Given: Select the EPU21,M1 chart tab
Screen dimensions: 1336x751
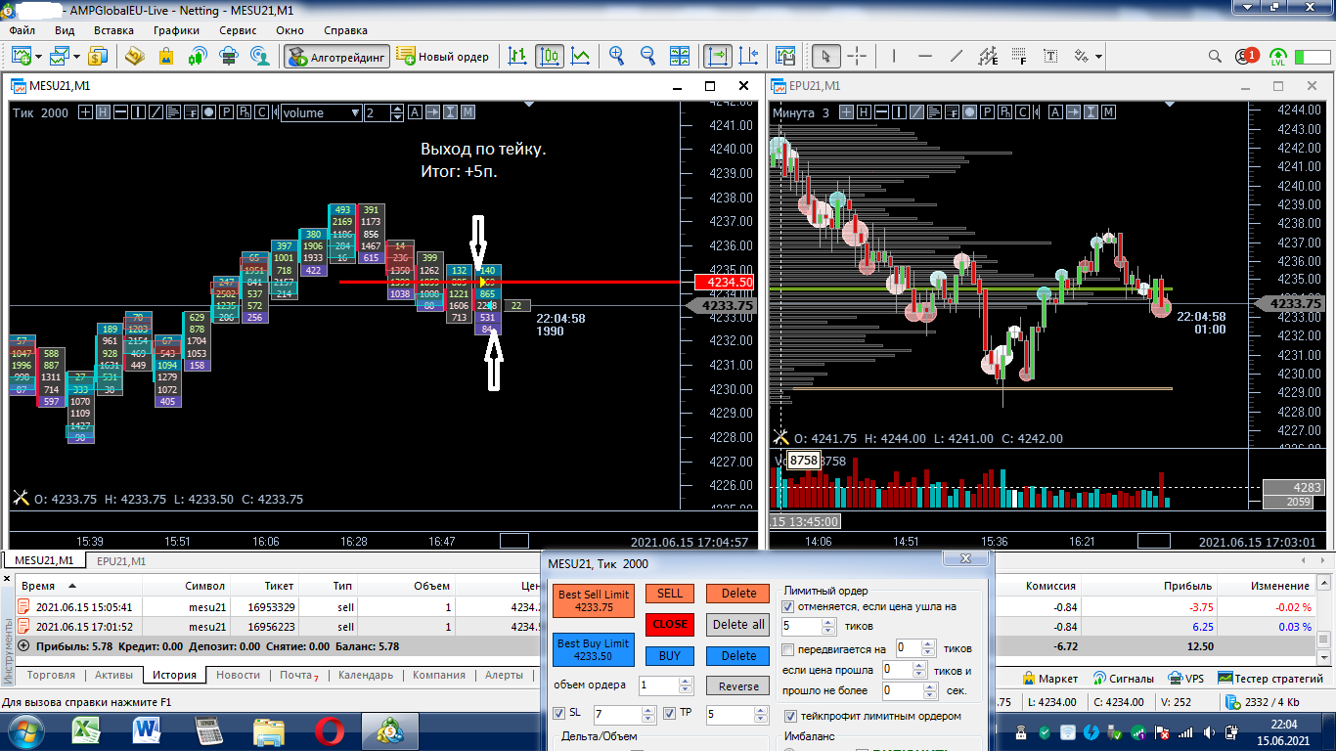Looking at the screenshot, I should pyautogui.click(x=120, y=561).
